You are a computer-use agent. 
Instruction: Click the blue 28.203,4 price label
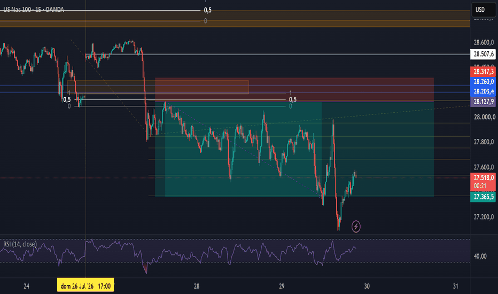point(483,91)
